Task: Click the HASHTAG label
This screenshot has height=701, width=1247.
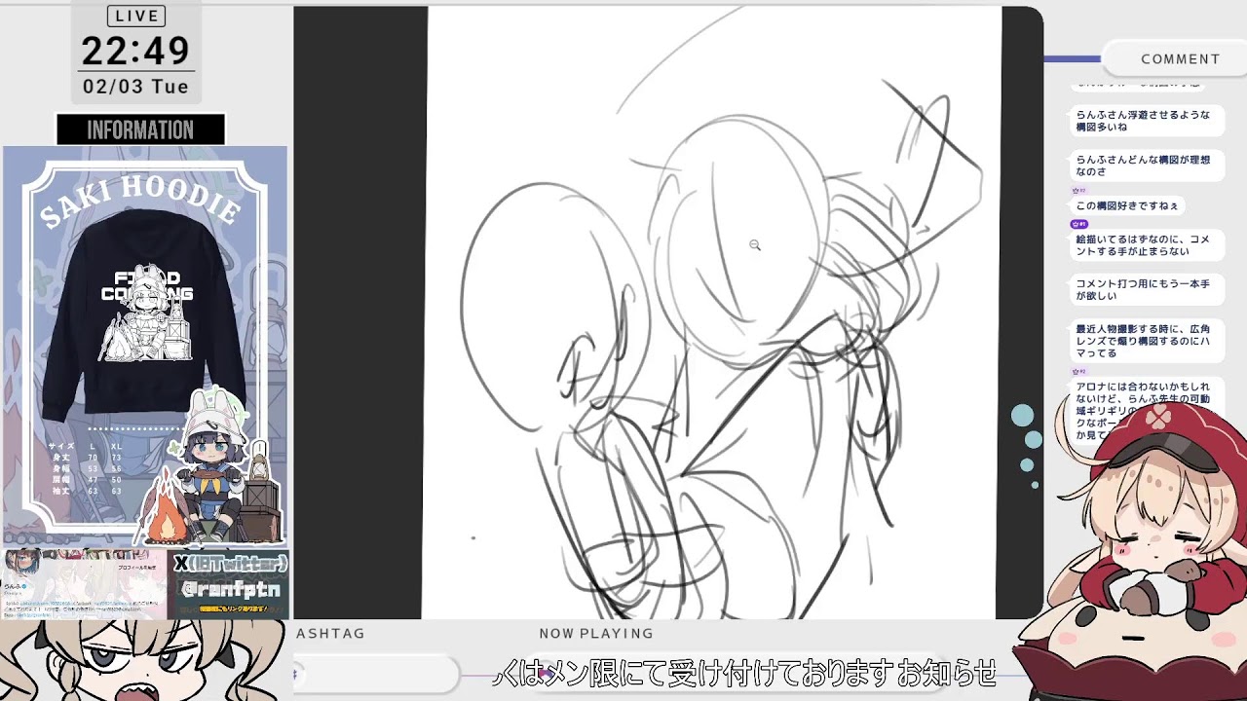Action: [x=330, y=633]
